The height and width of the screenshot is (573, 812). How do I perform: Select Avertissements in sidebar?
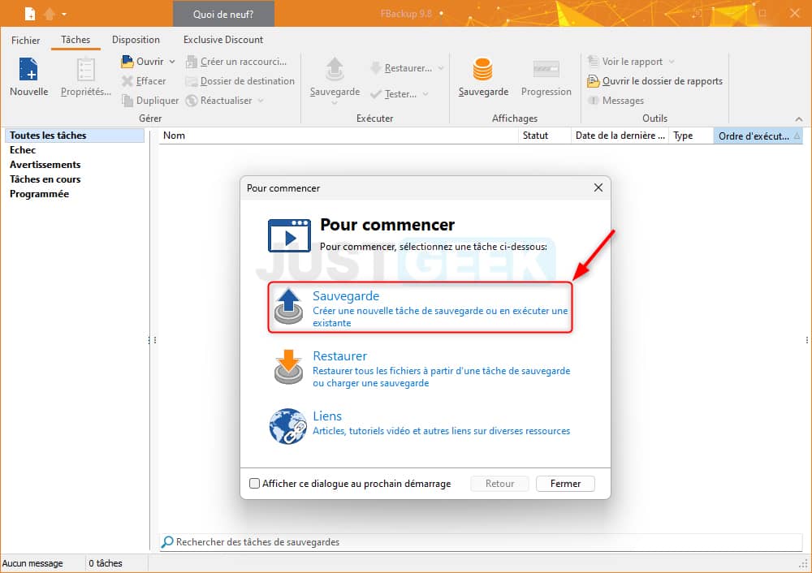click(45, 164)
